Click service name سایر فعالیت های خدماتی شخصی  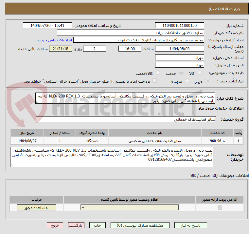pyautogui.click(x=154, y=141)
